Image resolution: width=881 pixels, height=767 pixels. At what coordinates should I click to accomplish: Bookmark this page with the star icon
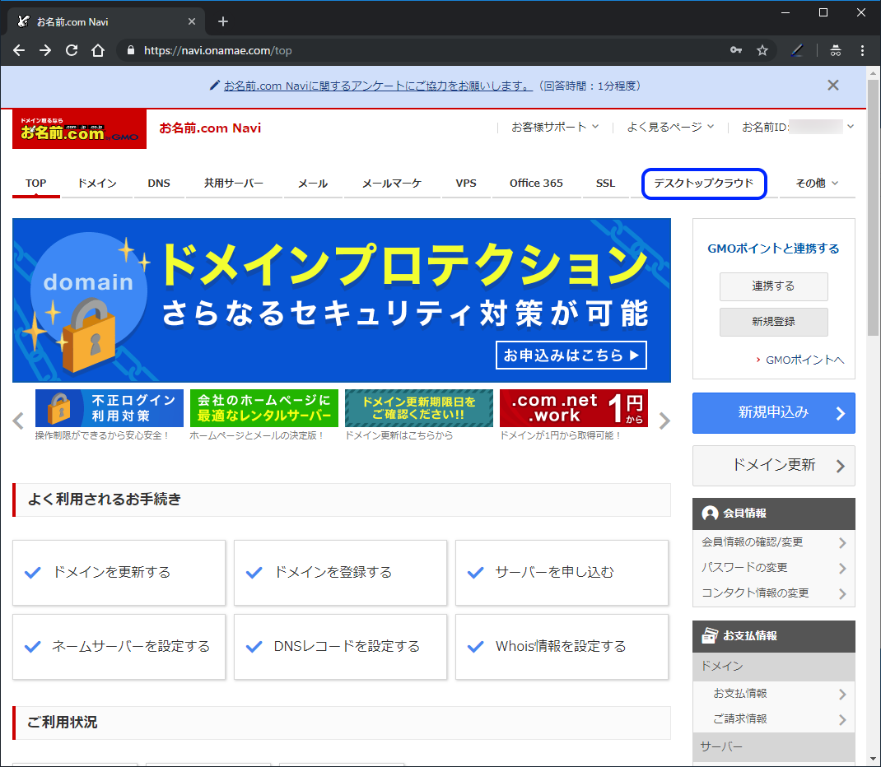762,50
